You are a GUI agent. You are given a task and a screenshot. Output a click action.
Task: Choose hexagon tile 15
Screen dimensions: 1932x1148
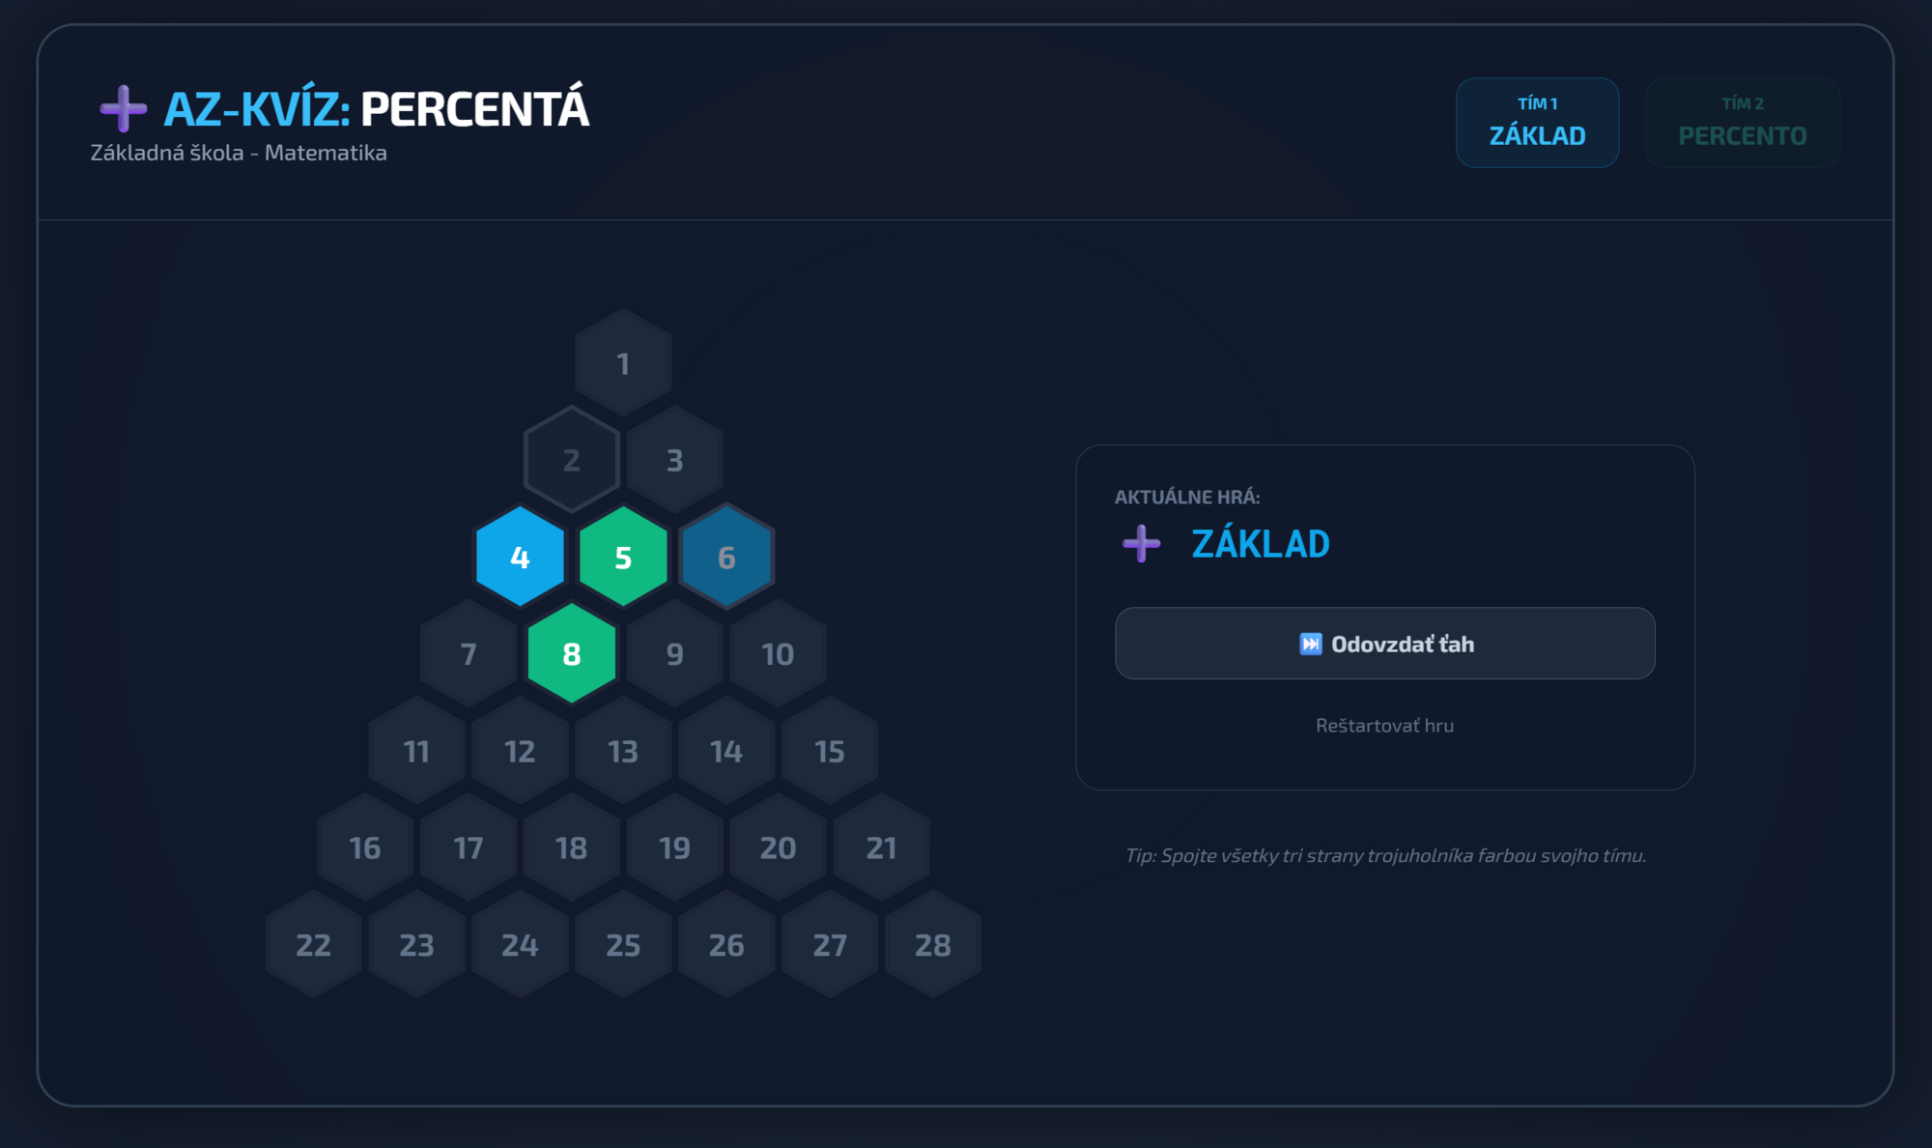(830, 751)
